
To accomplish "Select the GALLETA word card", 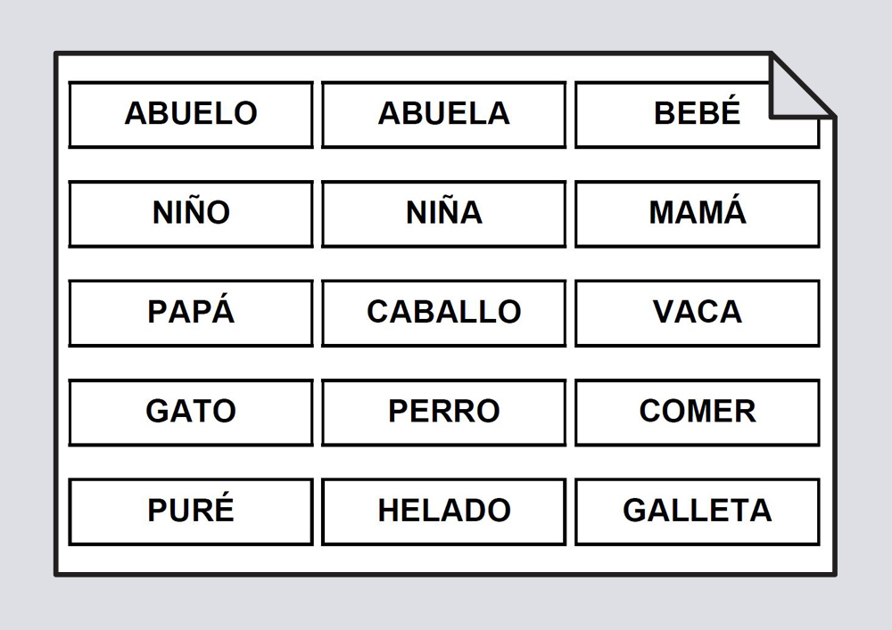I will [697, 511].
